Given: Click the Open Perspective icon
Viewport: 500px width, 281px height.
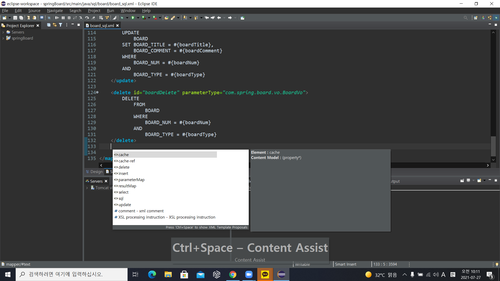Looking at the screenshot, I should (x=476, y=18).
